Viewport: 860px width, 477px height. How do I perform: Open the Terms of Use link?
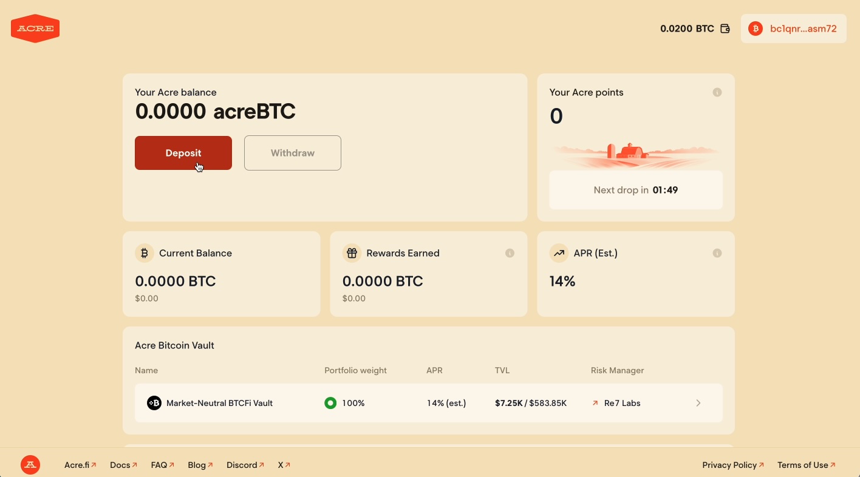[x=806, y=465]
